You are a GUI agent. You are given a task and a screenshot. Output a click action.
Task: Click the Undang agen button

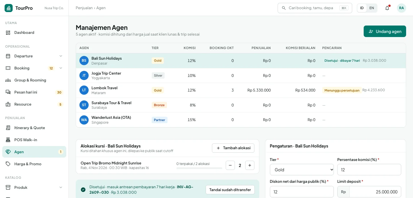(385, 31)
